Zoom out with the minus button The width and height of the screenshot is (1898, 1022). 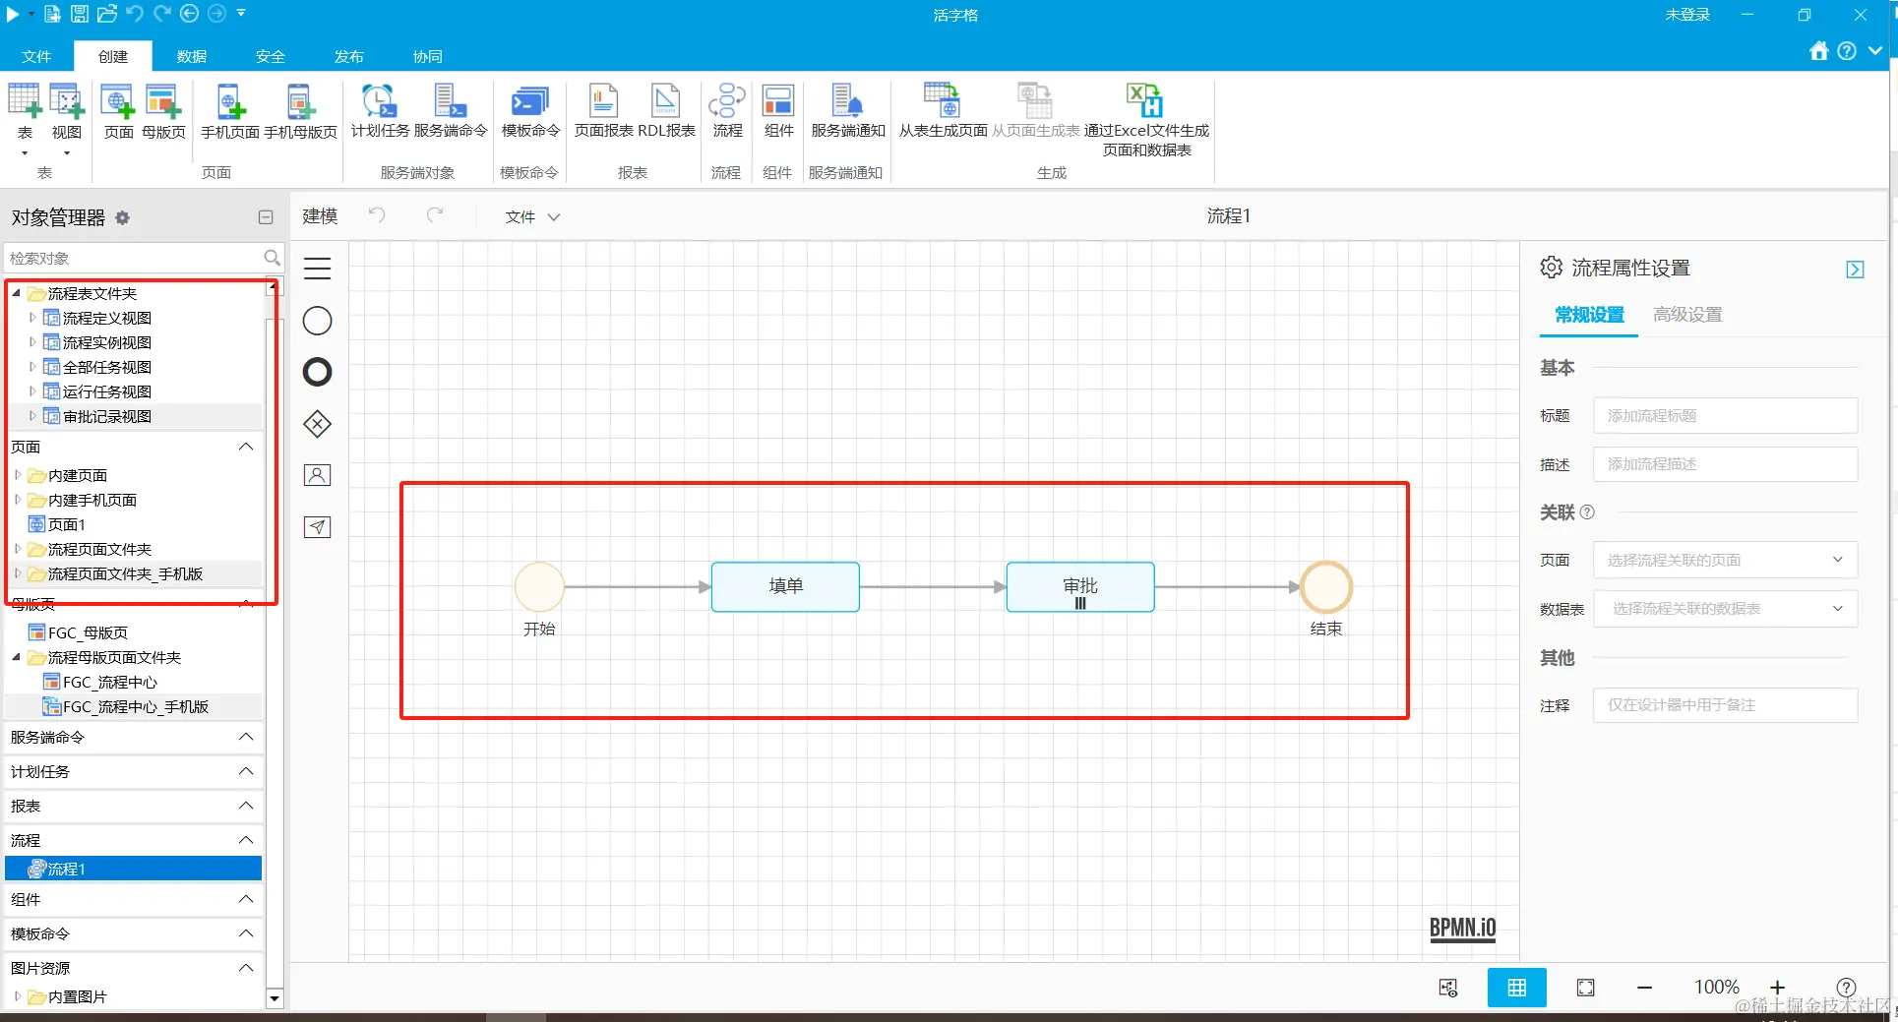(1644, 988)
